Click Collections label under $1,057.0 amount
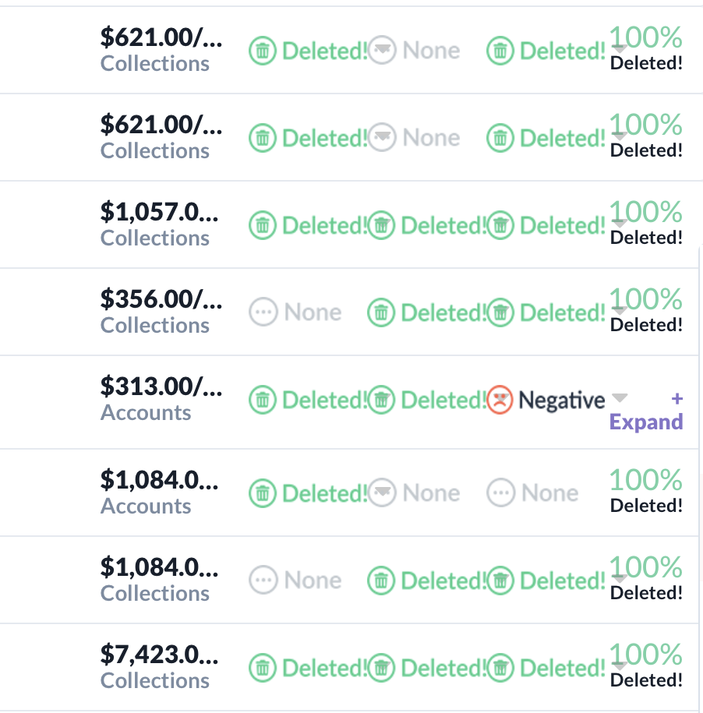 (x=155, y=238)
